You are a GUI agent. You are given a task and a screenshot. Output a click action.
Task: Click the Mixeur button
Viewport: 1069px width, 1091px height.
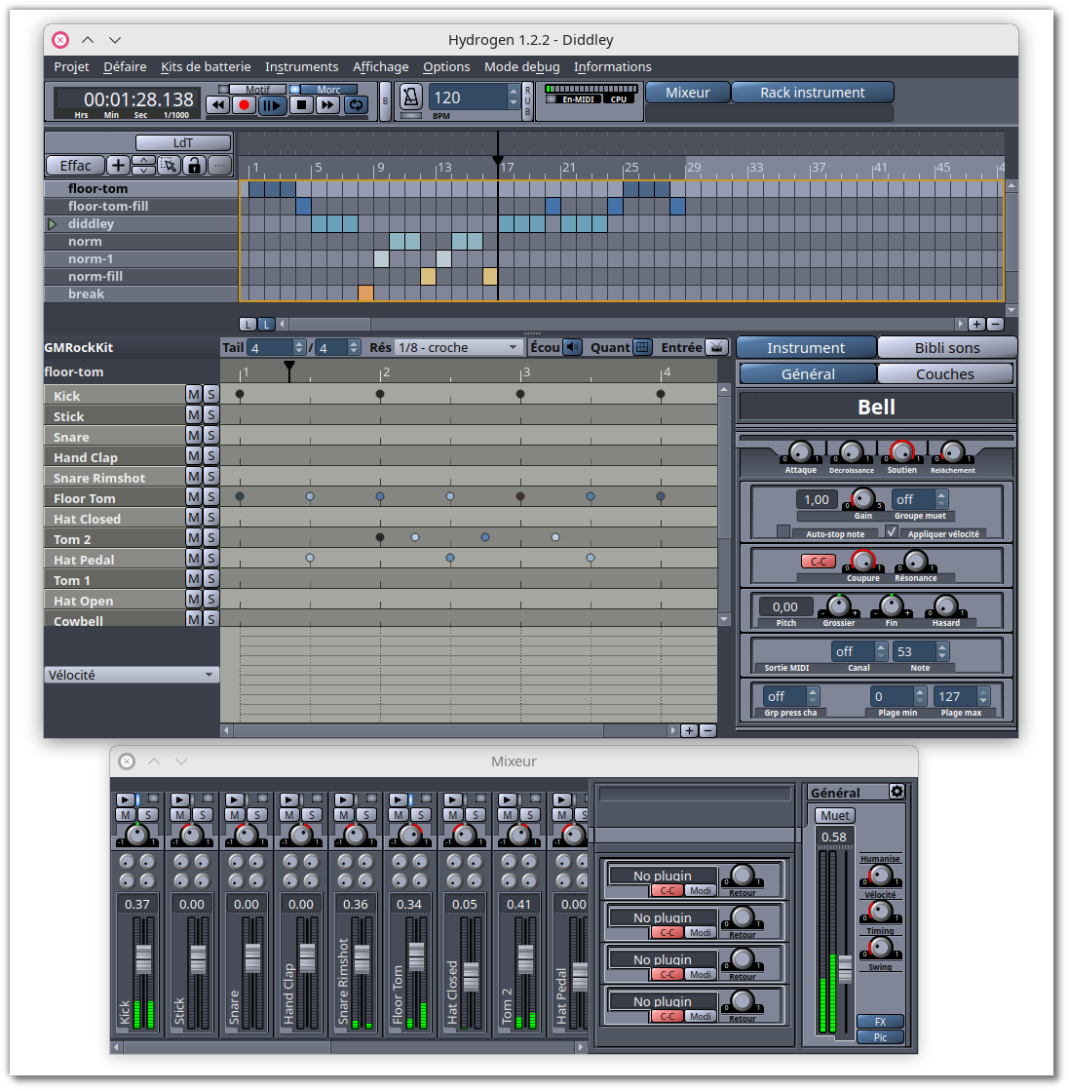point(688,93)
